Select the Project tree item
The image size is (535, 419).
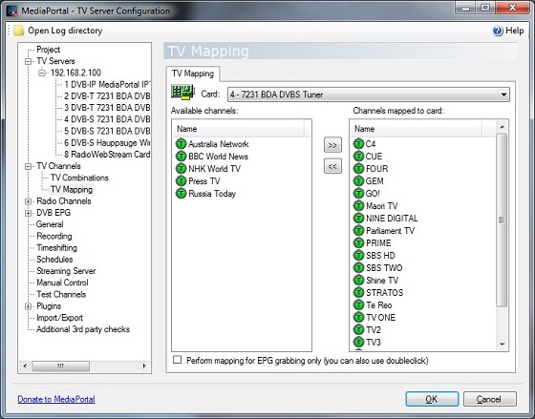coord(48,50)
